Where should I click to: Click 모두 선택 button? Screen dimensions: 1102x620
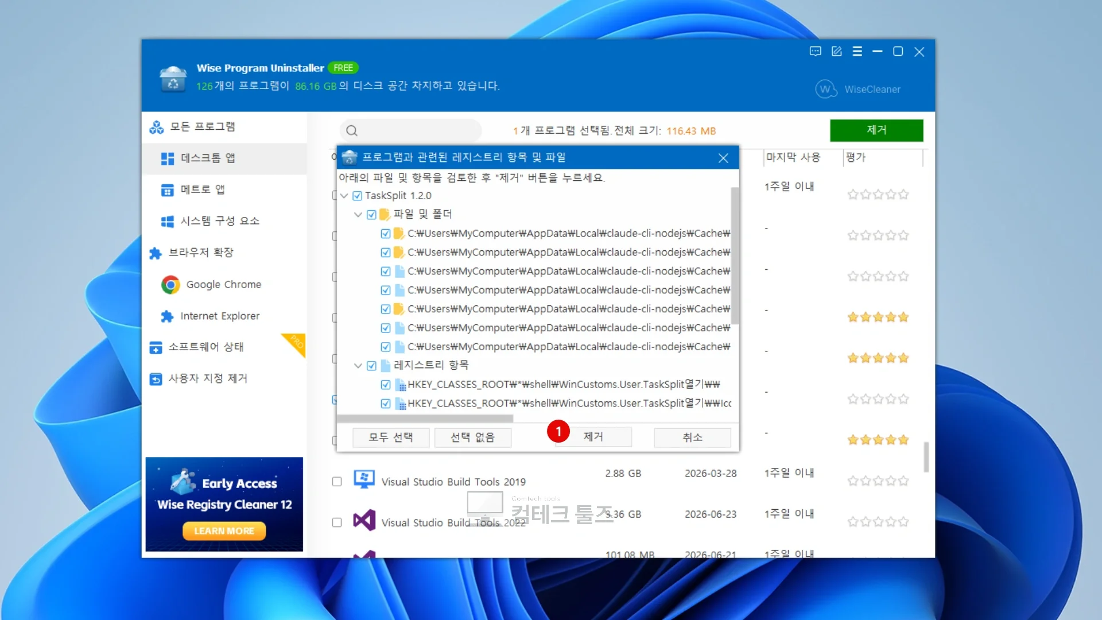391,437
